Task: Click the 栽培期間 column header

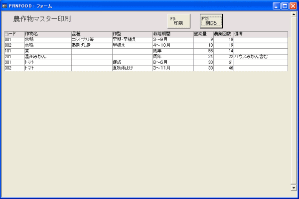Action: (172, 34)
